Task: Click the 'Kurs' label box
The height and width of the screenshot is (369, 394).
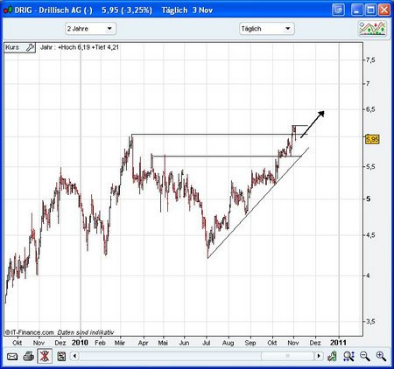Action: [x=20, y=47]
